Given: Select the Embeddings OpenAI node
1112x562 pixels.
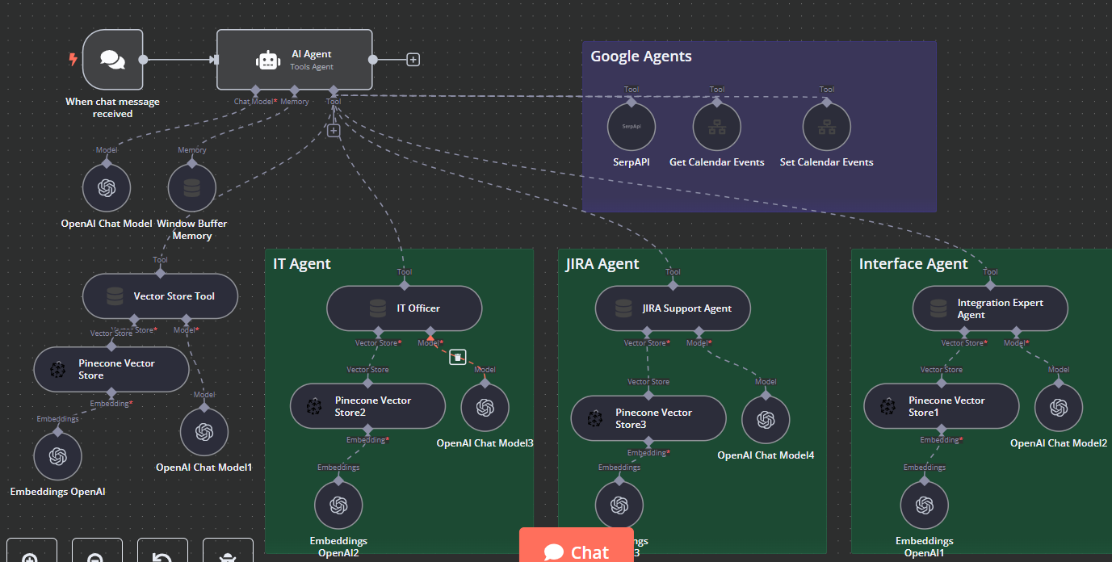Looking at the screenshot, I should pyautogui.click(x=57, y=456).
